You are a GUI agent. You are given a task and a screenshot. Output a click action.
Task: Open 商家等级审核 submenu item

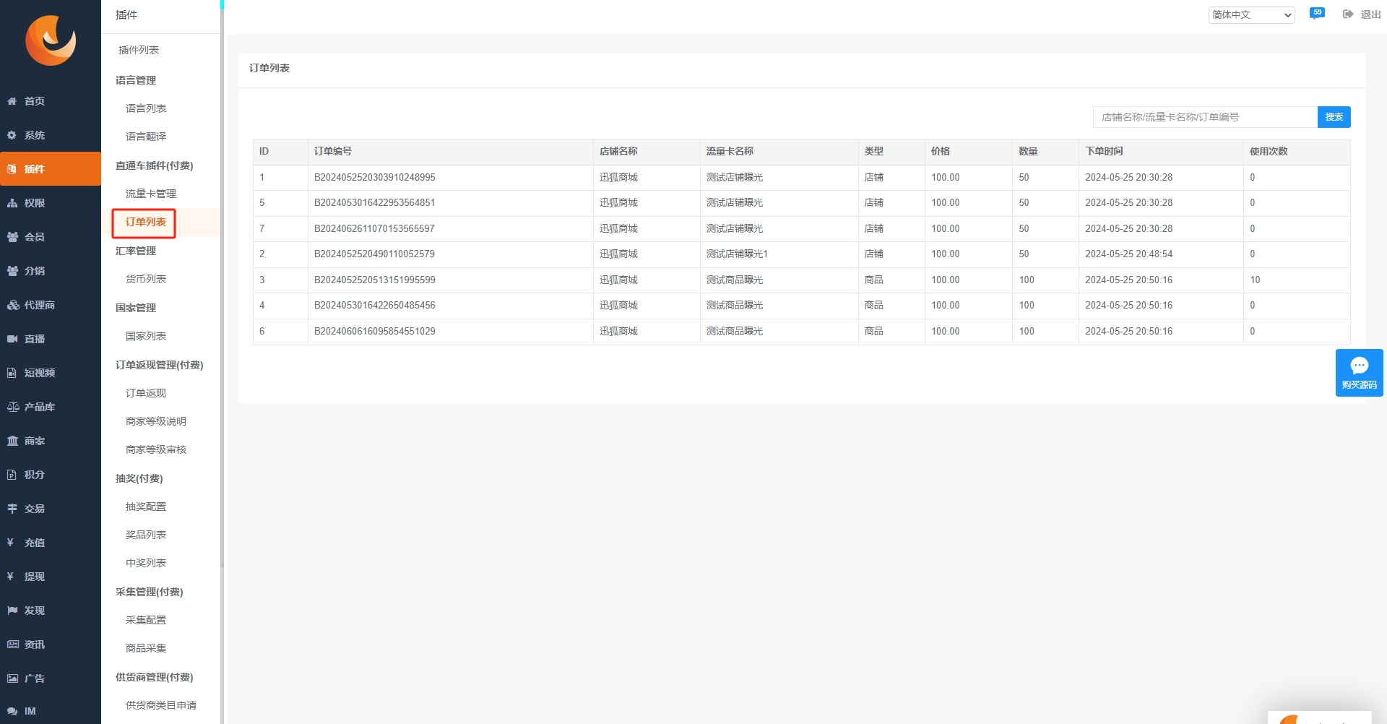click(x=156, y=449)
